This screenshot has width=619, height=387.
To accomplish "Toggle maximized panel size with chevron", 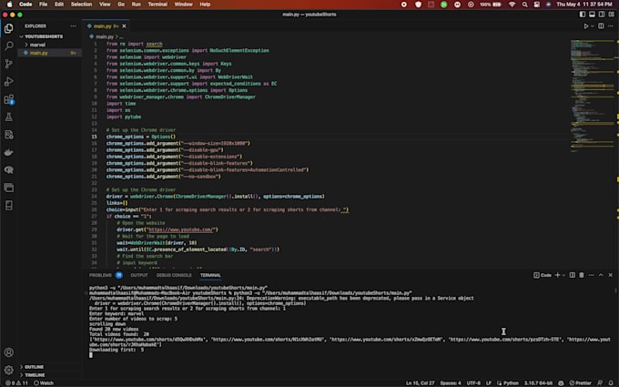I will coord(602,275).
